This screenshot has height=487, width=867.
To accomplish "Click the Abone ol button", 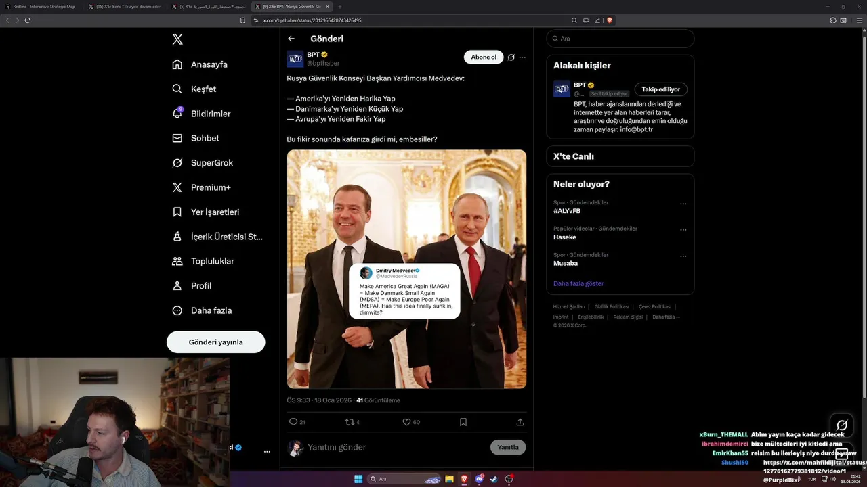I will tap(484, 57).
